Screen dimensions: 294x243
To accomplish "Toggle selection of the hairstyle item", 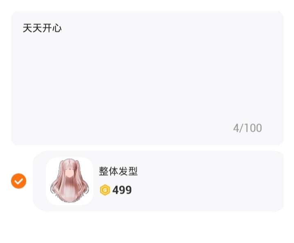I will coord(18,181).
